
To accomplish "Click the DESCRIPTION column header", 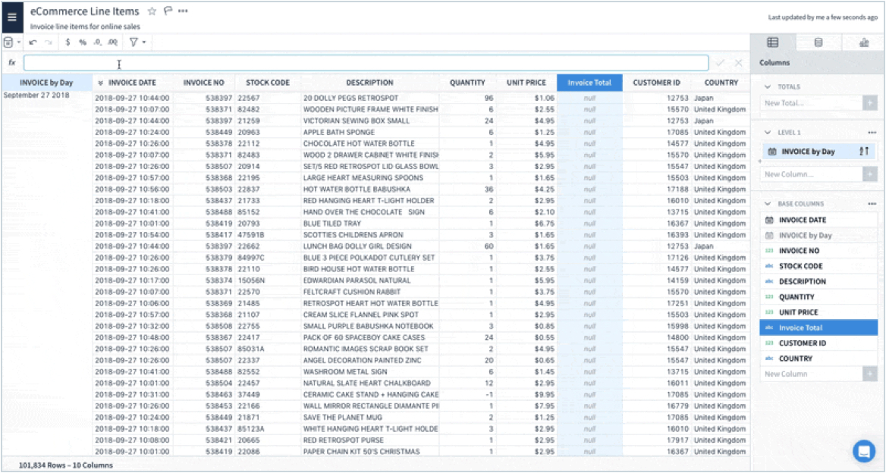I will pos(370,83).
